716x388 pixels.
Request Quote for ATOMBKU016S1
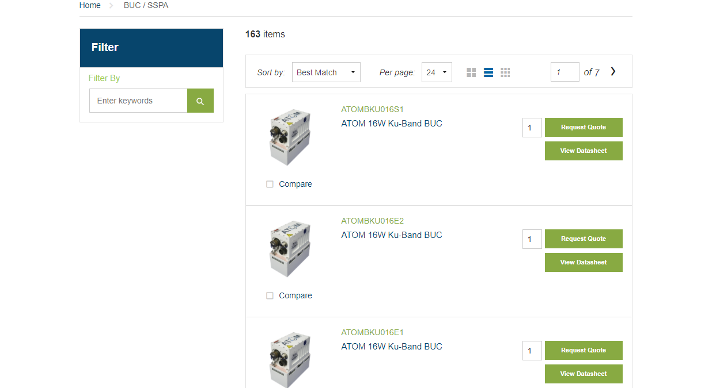[584, 127]
